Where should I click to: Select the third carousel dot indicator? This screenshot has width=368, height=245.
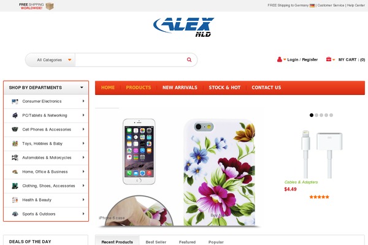point(321,115)
